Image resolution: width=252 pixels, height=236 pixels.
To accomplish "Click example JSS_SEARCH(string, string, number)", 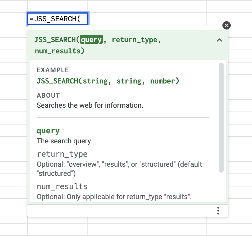I will [108, 81].
